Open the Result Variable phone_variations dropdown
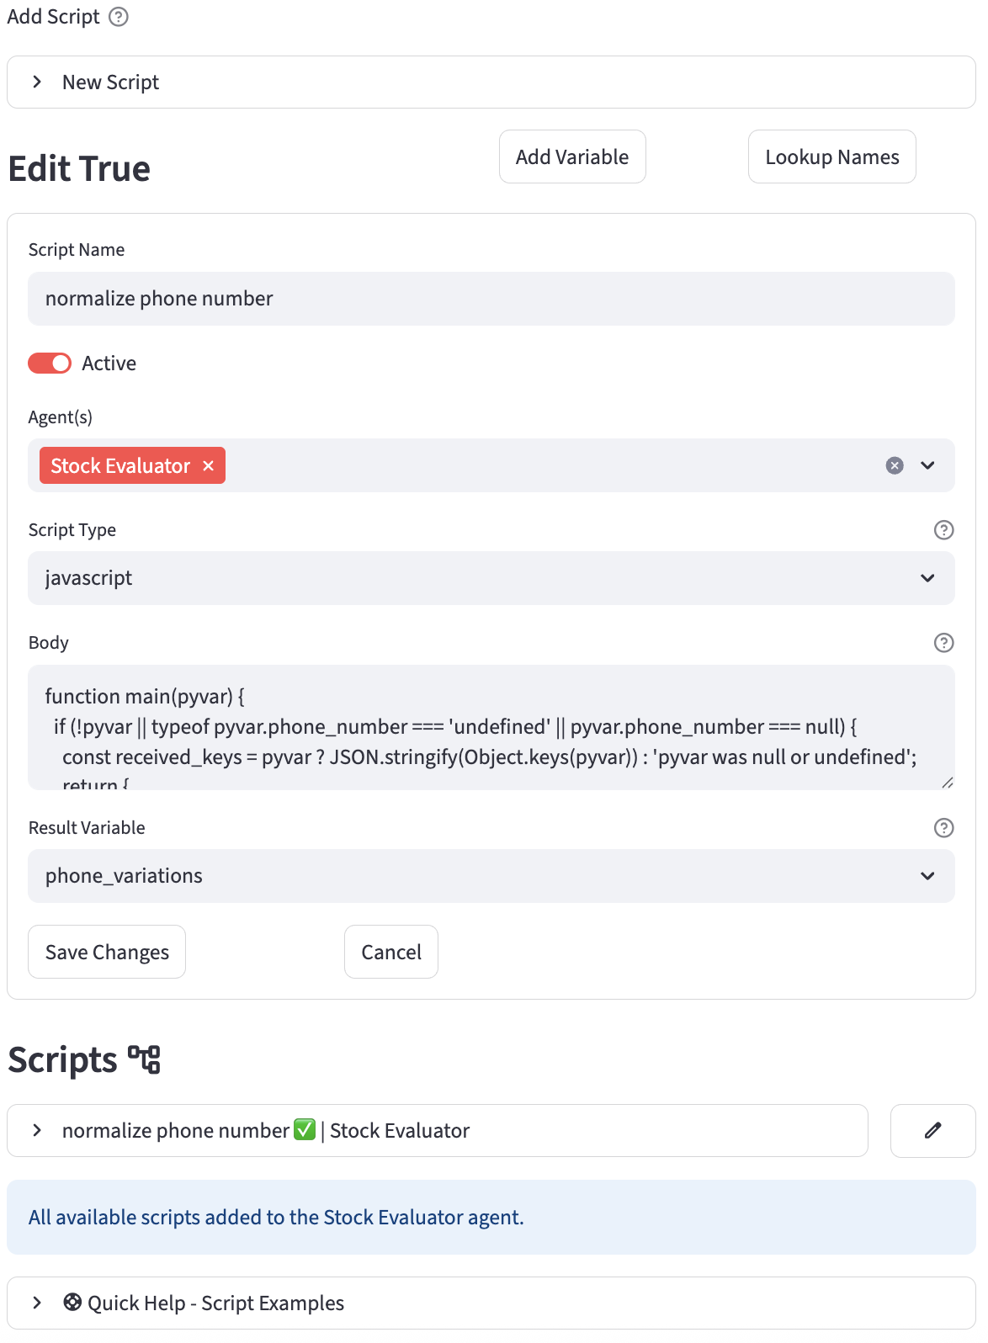 pos(927,876)
